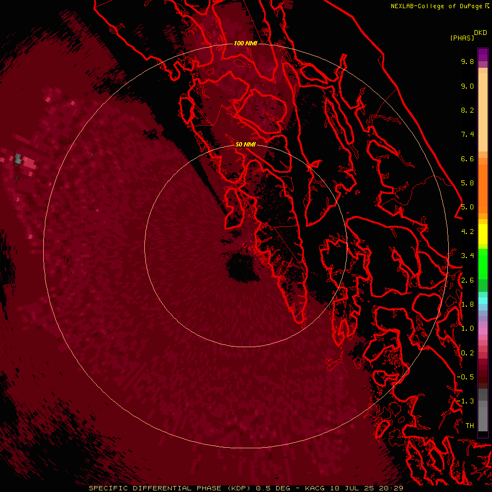Click the 3.4 value on the color scale

coord(467,256)
